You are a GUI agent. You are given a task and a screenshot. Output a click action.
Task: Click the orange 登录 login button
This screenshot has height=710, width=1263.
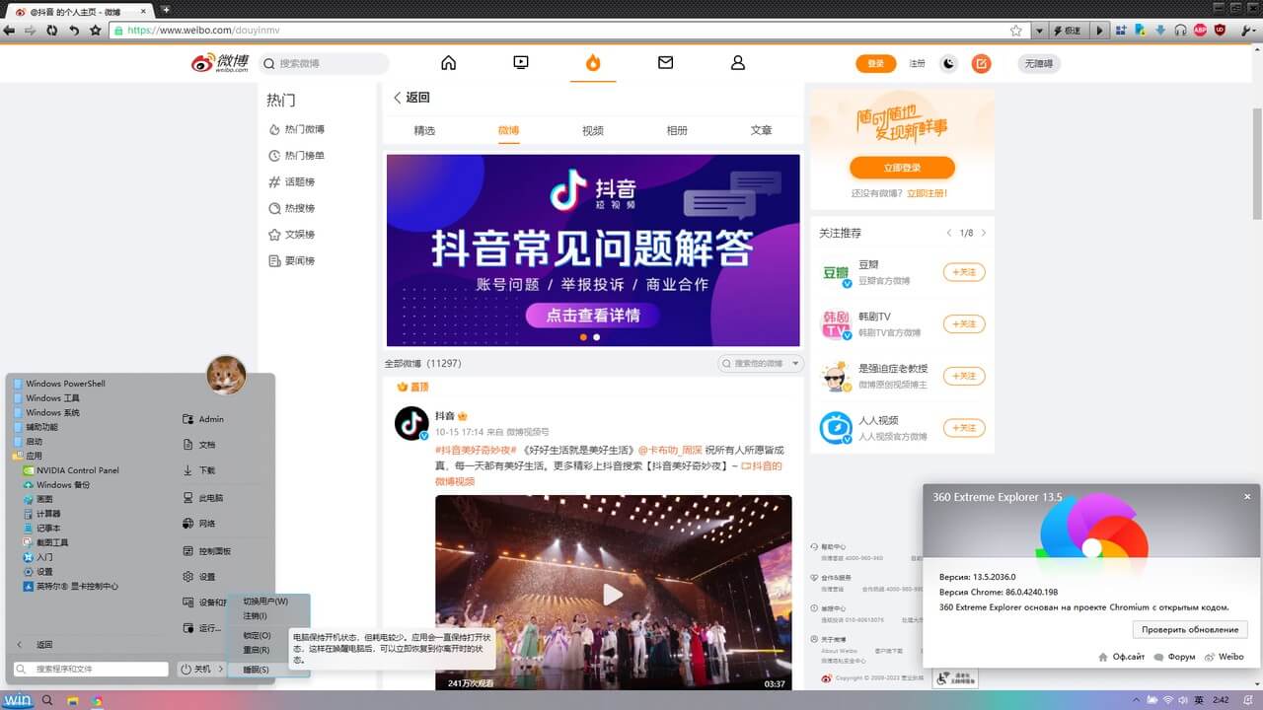click(x=875, y=63)
